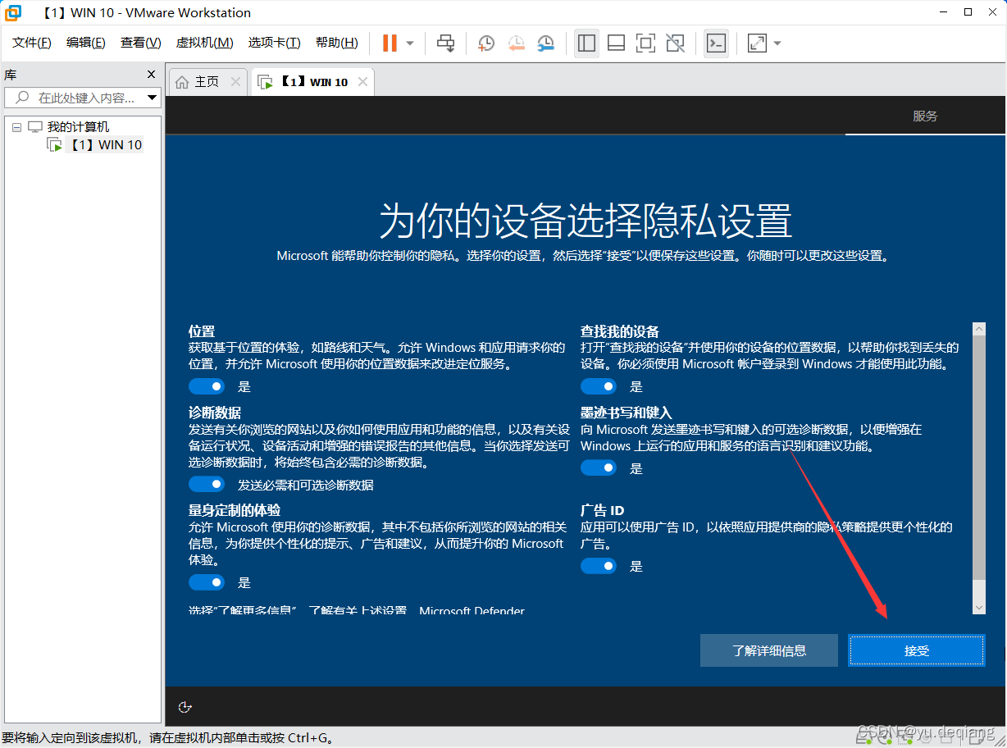Open the 虚拟机(M) menu
This screenshot has height=748, width=1007.
(x=205, y=43)
